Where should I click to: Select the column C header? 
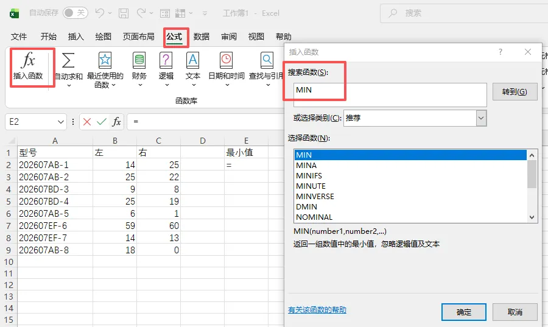point(158,141)
